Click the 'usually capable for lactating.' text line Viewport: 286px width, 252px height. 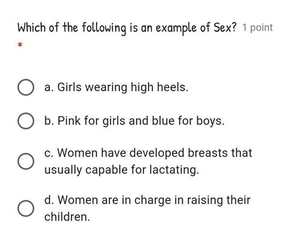pos(121,170)
